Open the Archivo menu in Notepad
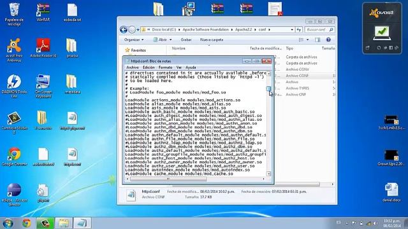408x229 pixels. [133, 67]
